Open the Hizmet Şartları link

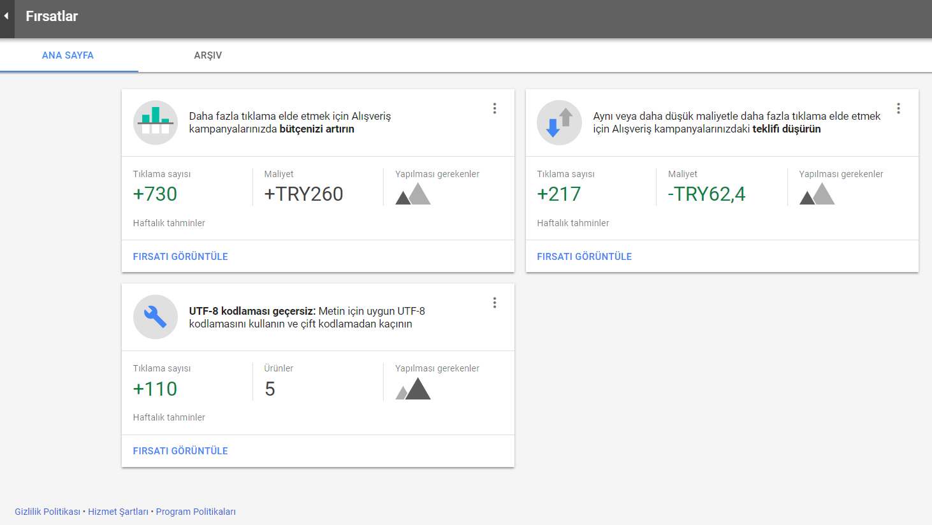point(118,512)
